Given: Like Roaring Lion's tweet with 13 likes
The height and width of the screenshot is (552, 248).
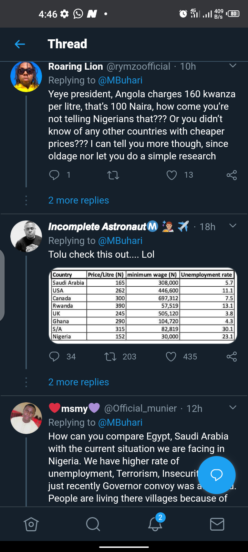Looking at the screenshot, I should (x=172, y=175).
